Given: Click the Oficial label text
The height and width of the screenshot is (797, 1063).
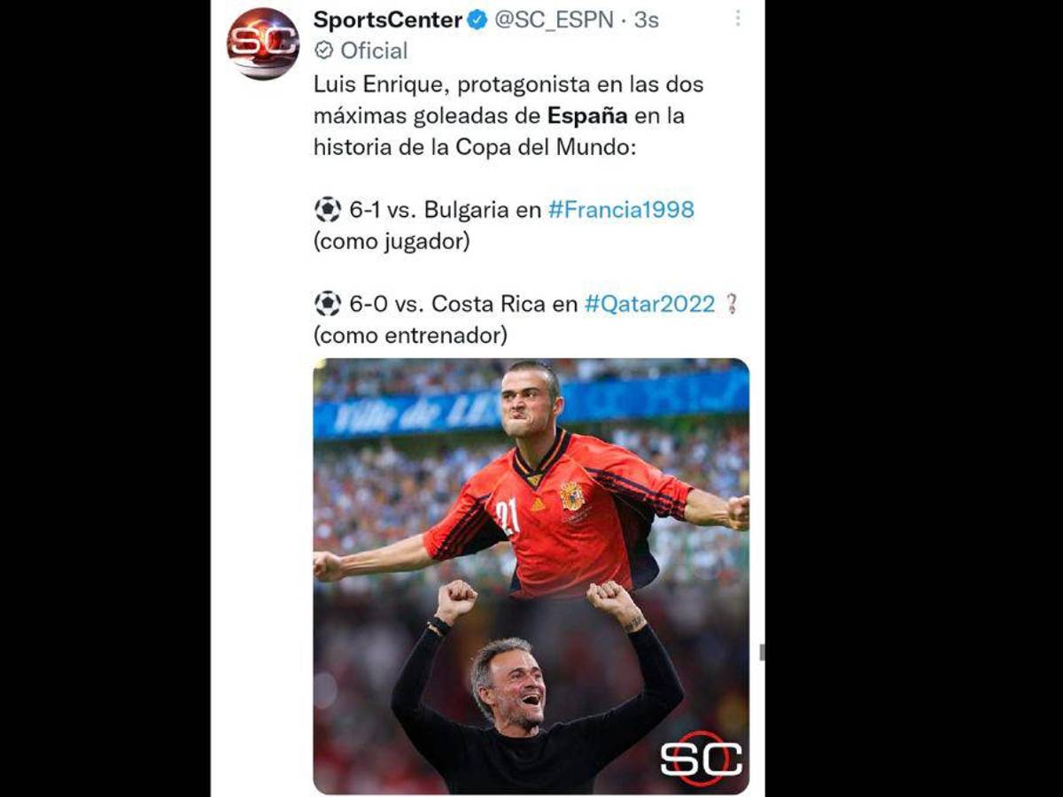Looking at the screenshot, I should pyautogui.click(x=374, y=50).
